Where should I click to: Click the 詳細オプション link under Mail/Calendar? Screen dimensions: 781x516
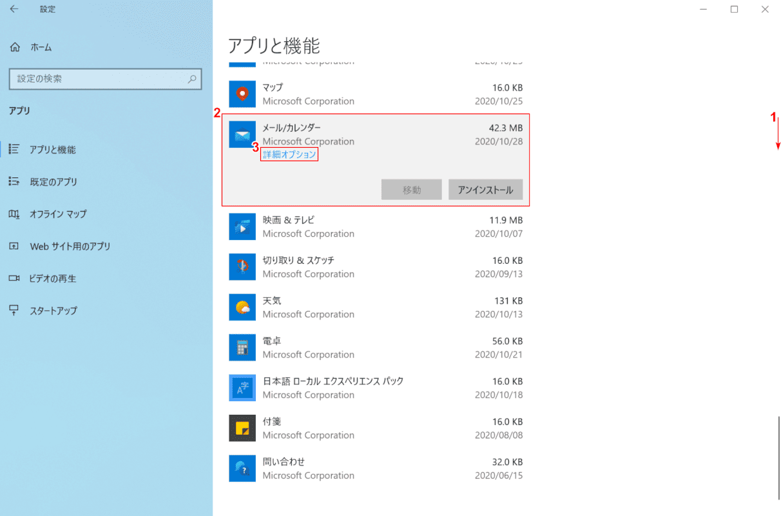290,155
